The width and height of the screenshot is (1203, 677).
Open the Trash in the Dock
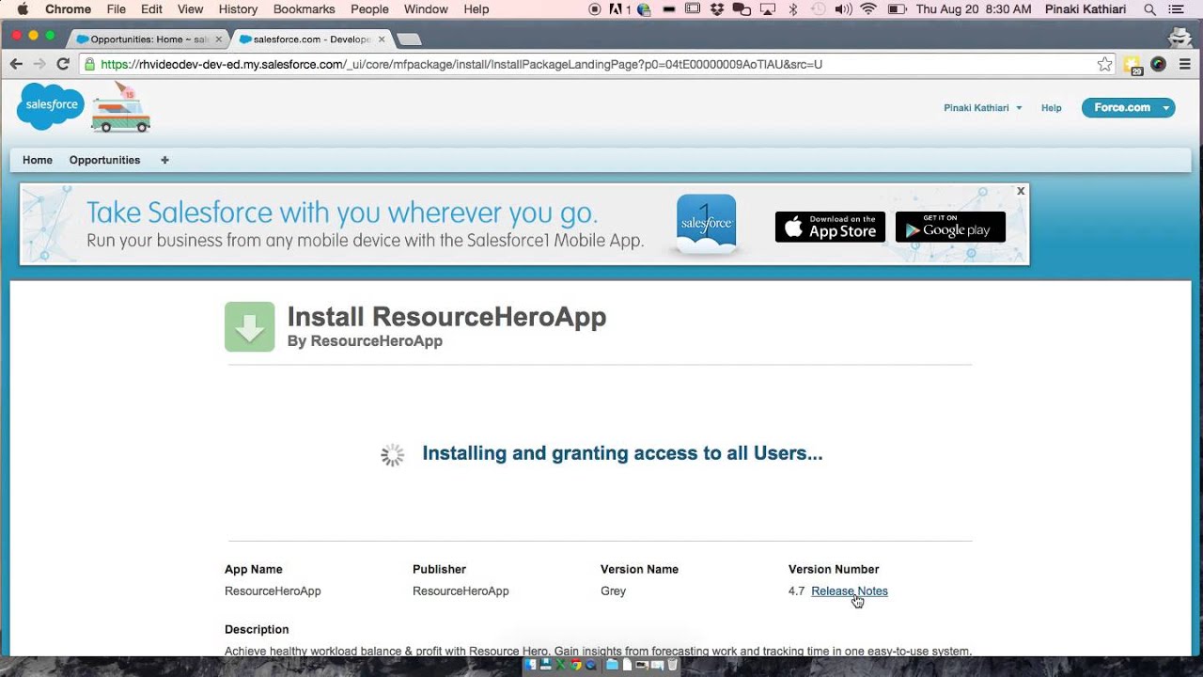(x=673, y=665)
